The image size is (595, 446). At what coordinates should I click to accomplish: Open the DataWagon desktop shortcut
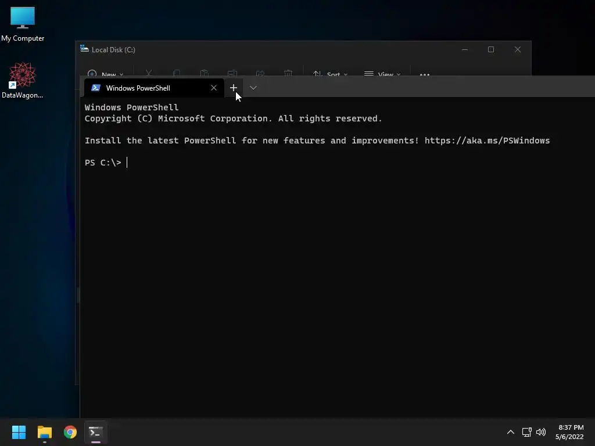click(23, 80)
